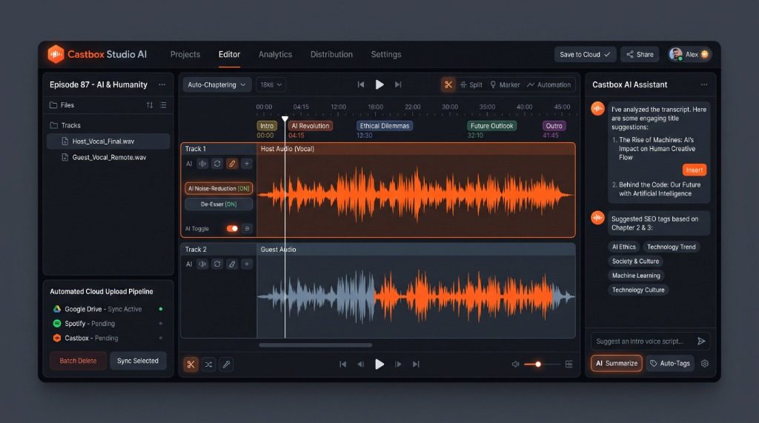The width and height of the screenshot is (759, 423).
Task: Open the Files folder
Action: (x=62, y=105)
